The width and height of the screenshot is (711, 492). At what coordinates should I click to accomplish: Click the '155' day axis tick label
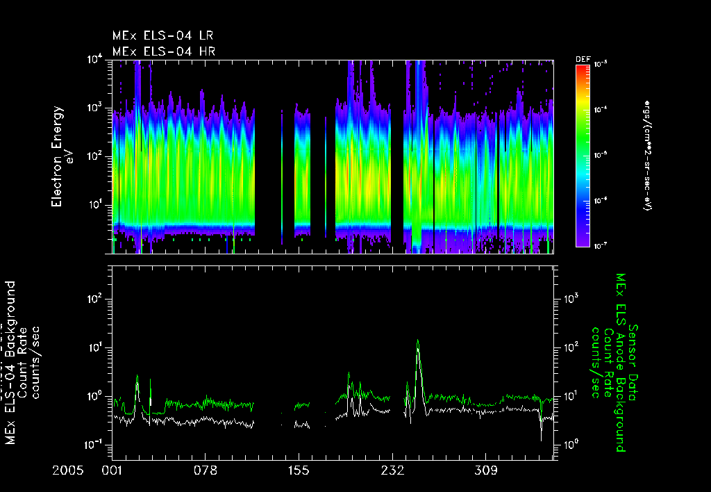[299, 470]
